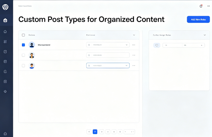Open the highlighted home icon in sidebar
212x137 pixels.
tap(5, 20)
